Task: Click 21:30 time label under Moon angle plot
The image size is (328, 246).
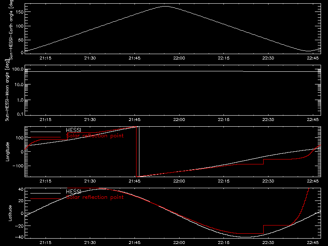Action: [x=90, y=120]
